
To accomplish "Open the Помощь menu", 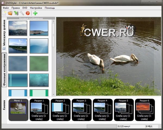I will 50,8.
